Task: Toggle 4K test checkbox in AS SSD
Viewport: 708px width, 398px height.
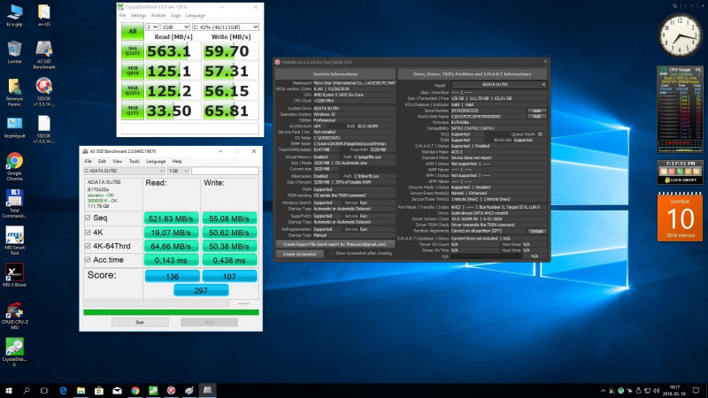Action: pyautogui.click(x=88, y=233)
